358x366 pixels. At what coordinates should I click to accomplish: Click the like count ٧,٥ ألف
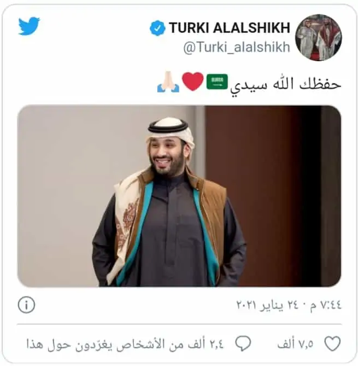pos(296,344)
